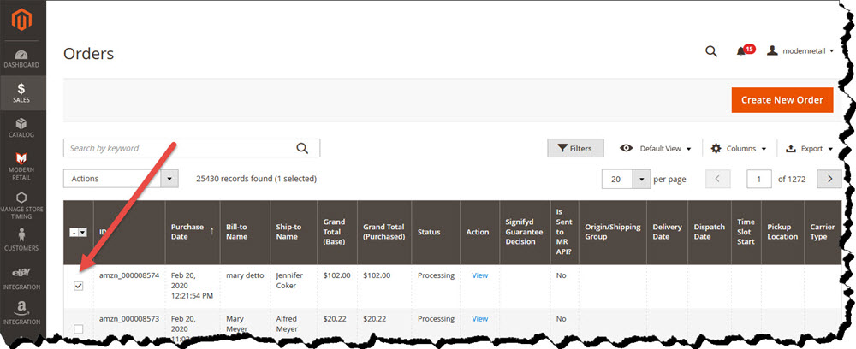Click ship-to name Alfred Meyer
Image resolution: width=856 pixels, height=349 pixels.
[x=287, y=323]
